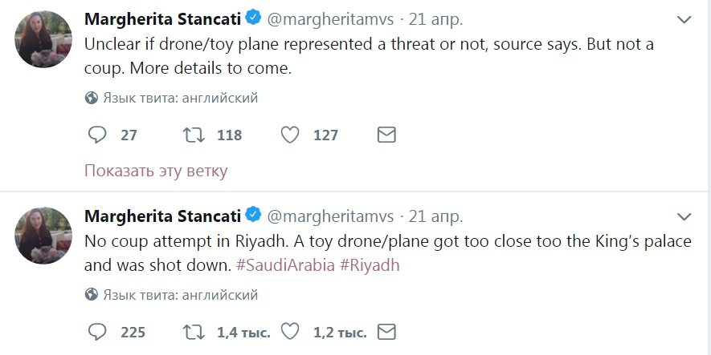This screenshot has width=711, height=355.
Task: Open first tweet's '21 апр.' timestamp
Action: click(x=436, y=18)
